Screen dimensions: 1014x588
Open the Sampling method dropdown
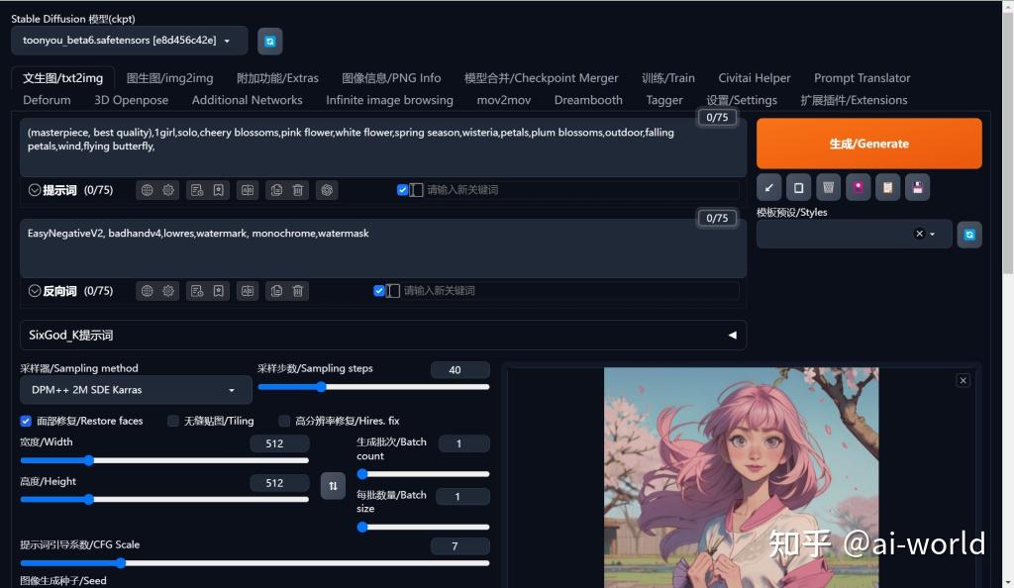click(136, 389)
